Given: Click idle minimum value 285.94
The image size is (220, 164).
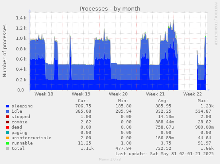Looking at the screenshot, I should coord(124,111).
